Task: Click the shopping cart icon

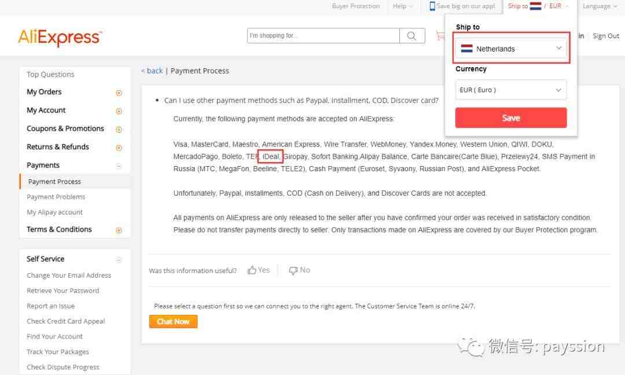Action: point(440,36)
